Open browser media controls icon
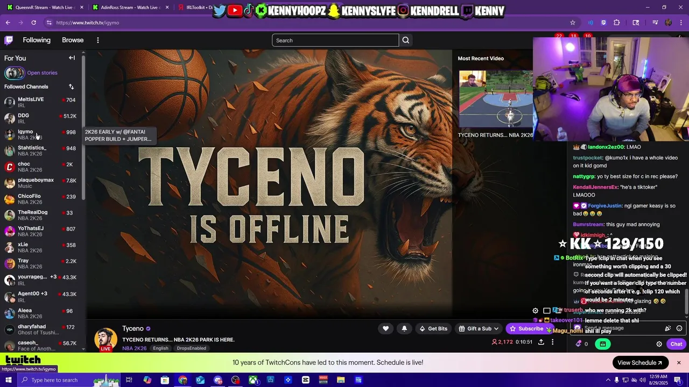Image resolution: width=689 pixels, height=387 pixels. point(655,23)
